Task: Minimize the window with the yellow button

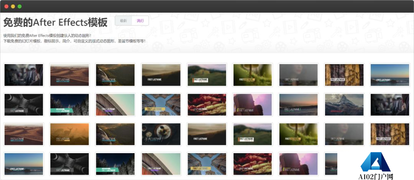Action: [13, 7]
